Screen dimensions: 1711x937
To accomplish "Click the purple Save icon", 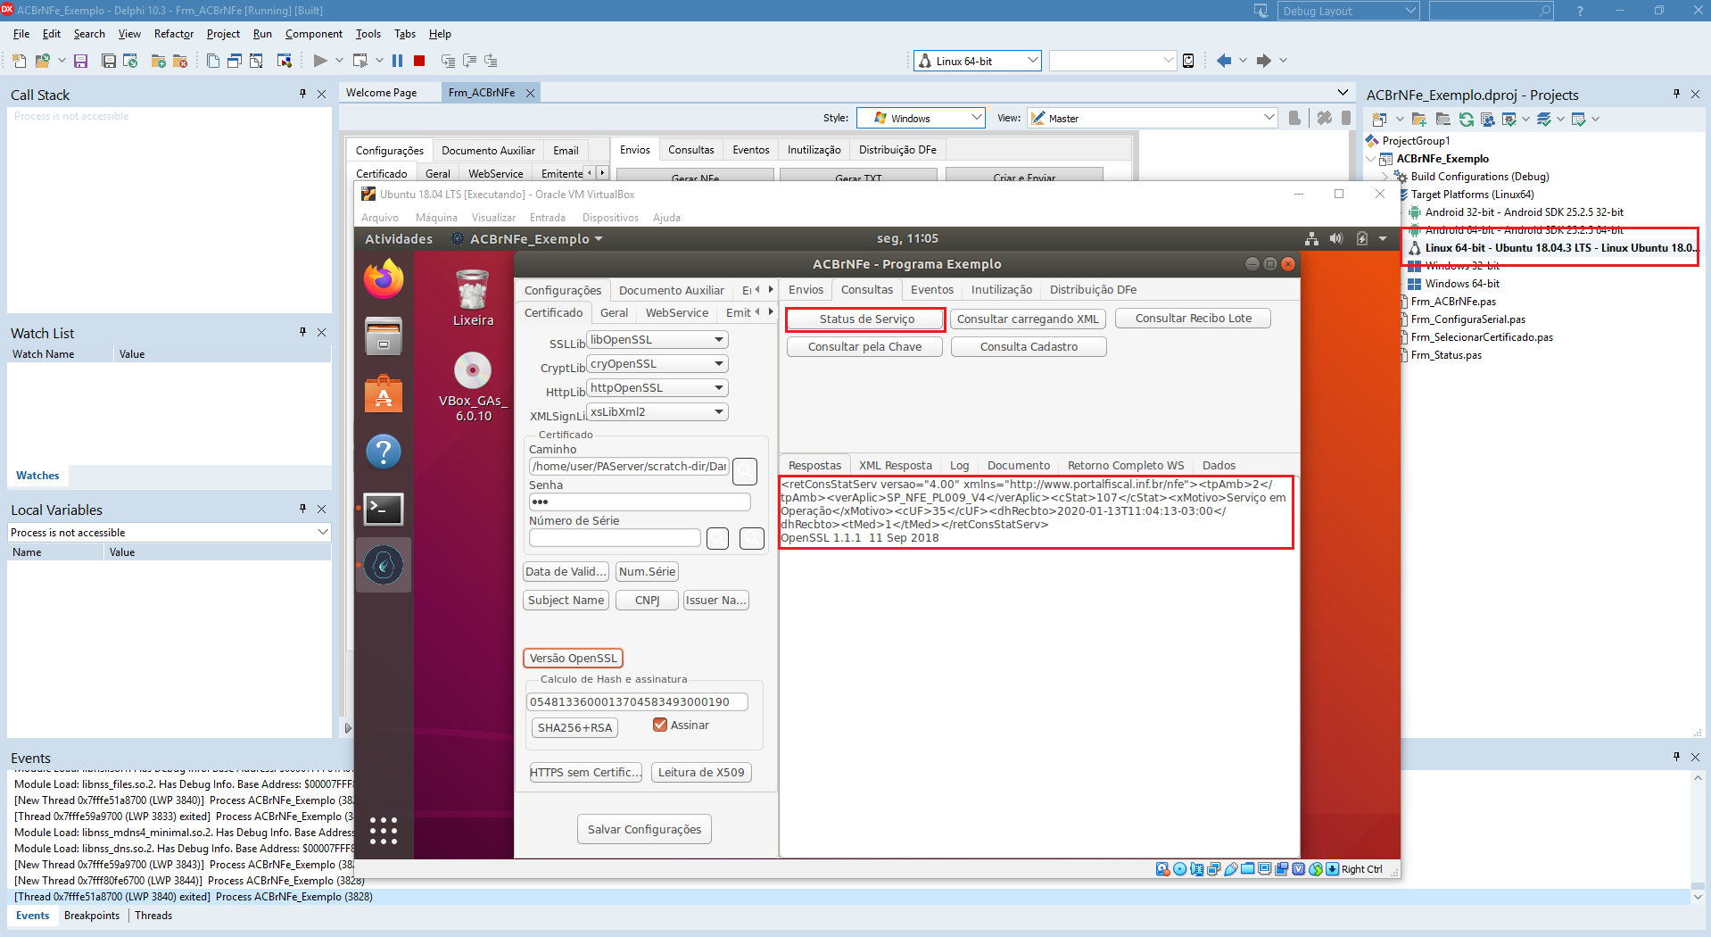I will pos(80,61).
